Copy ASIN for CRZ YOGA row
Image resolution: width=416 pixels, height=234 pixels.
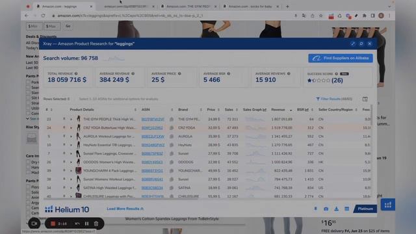coord(172,128)
